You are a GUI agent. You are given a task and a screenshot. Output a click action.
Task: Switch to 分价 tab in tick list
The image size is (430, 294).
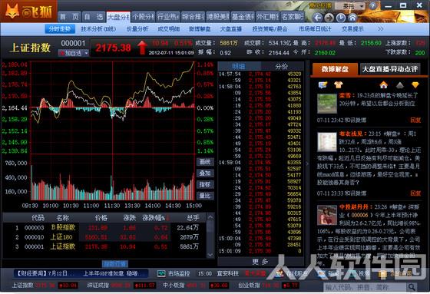tap(282, 66)
